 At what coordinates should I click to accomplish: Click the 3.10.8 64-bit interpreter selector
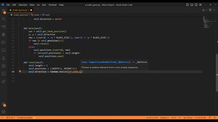pos(200,118)
